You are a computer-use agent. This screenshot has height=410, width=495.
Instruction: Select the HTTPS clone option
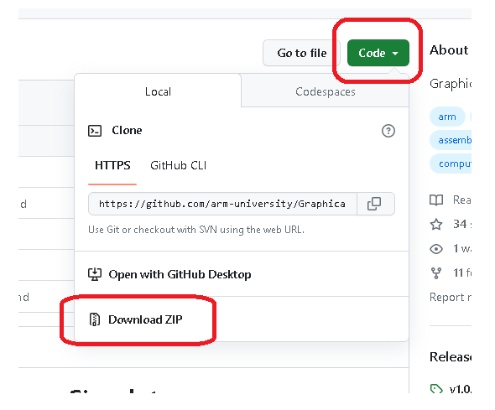click(112, 165)
